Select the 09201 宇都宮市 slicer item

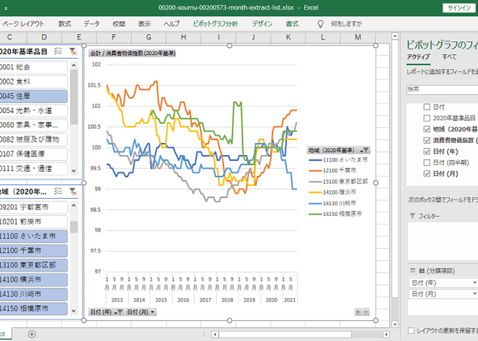33,207
